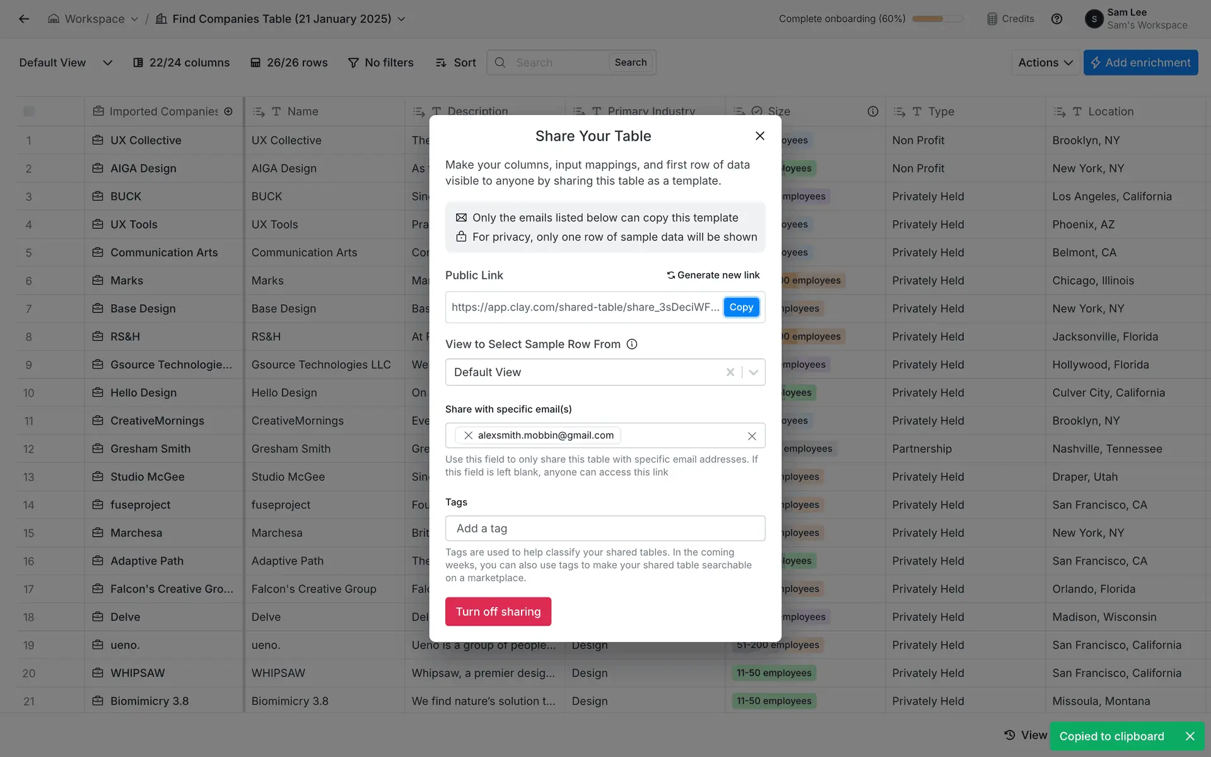The height and width of the screenshot is (757, 1211).
Task: Open the help question mark icon
Action: (x=1056, y=19)
